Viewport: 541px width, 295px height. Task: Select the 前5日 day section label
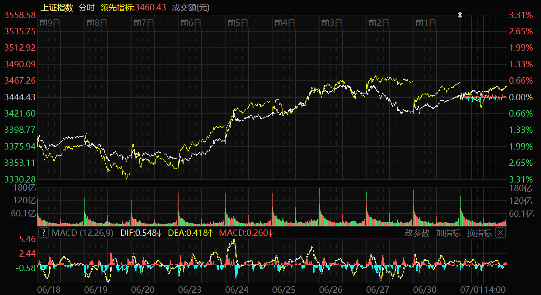pyautogui.click(x=238, y=23)
